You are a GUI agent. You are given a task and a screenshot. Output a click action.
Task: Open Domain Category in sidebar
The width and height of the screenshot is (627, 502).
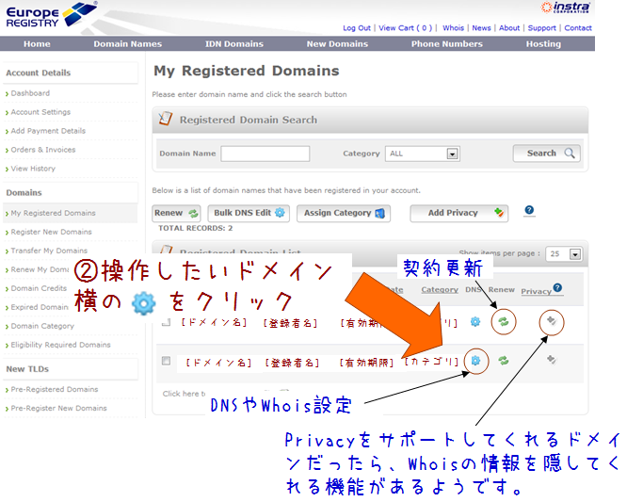[42, 326]
